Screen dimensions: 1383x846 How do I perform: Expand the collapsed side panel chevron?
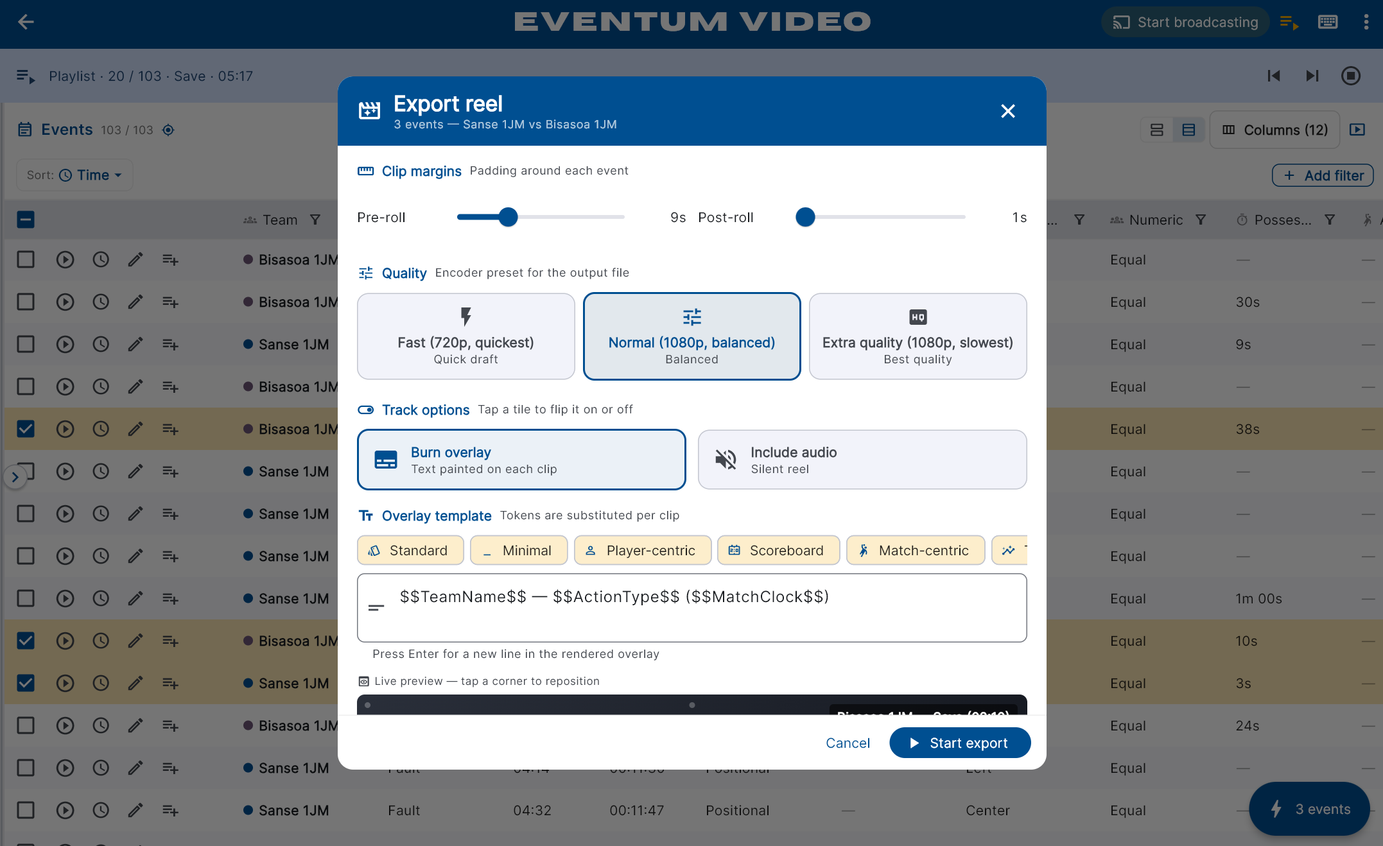(x=15, y=477)
